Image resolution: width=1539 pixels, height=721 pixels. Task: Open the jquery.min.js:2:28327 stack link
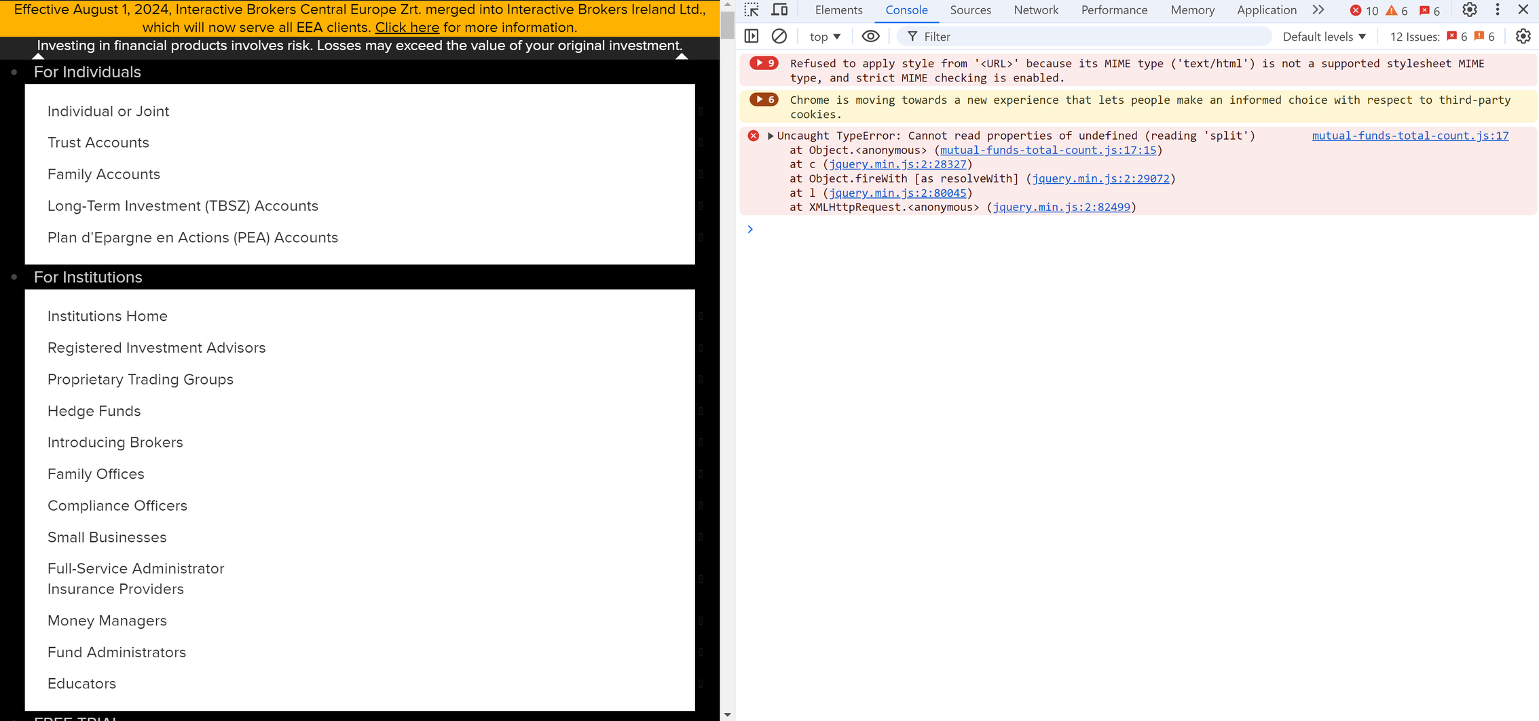897,164
